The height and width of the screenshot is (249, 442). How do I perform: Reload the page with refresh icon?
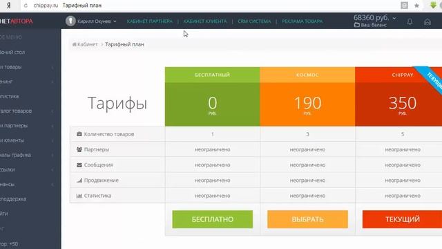26,6
